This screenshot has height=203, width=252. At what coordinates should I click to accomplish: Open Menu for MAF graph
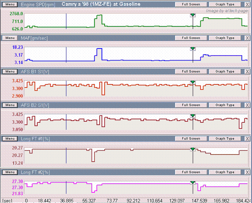[10, 38]
